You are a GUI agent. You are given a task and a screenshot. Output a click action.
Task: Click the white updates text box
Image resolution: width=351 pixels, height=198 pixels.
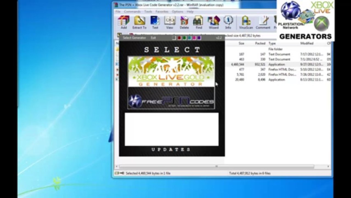(x=172, y=129)
